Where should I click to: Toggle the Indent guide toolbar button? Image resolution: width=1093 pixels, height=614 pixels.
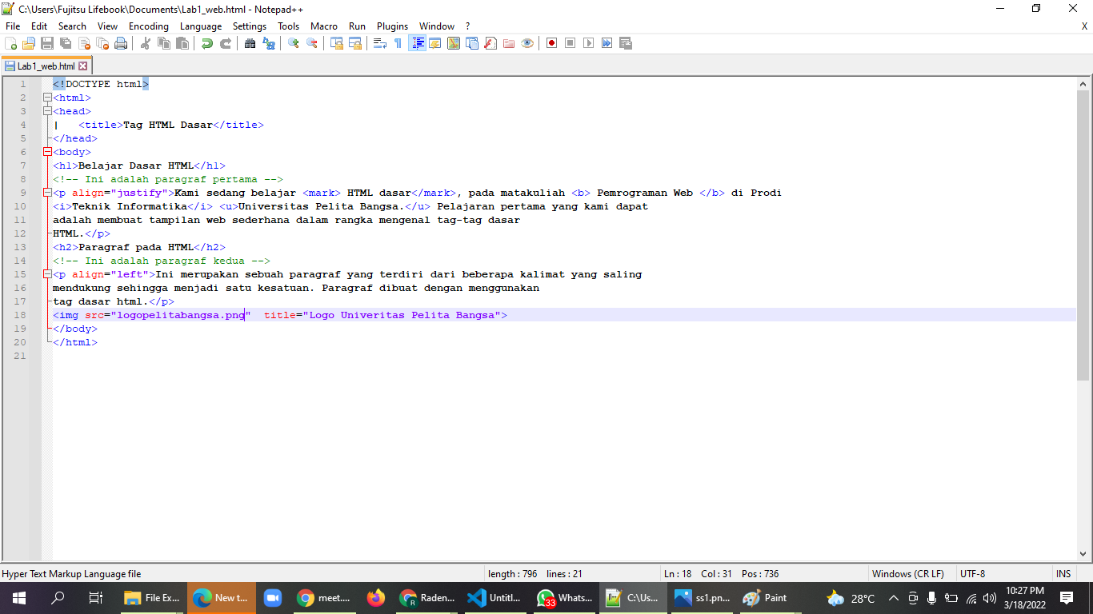point(417,43)
